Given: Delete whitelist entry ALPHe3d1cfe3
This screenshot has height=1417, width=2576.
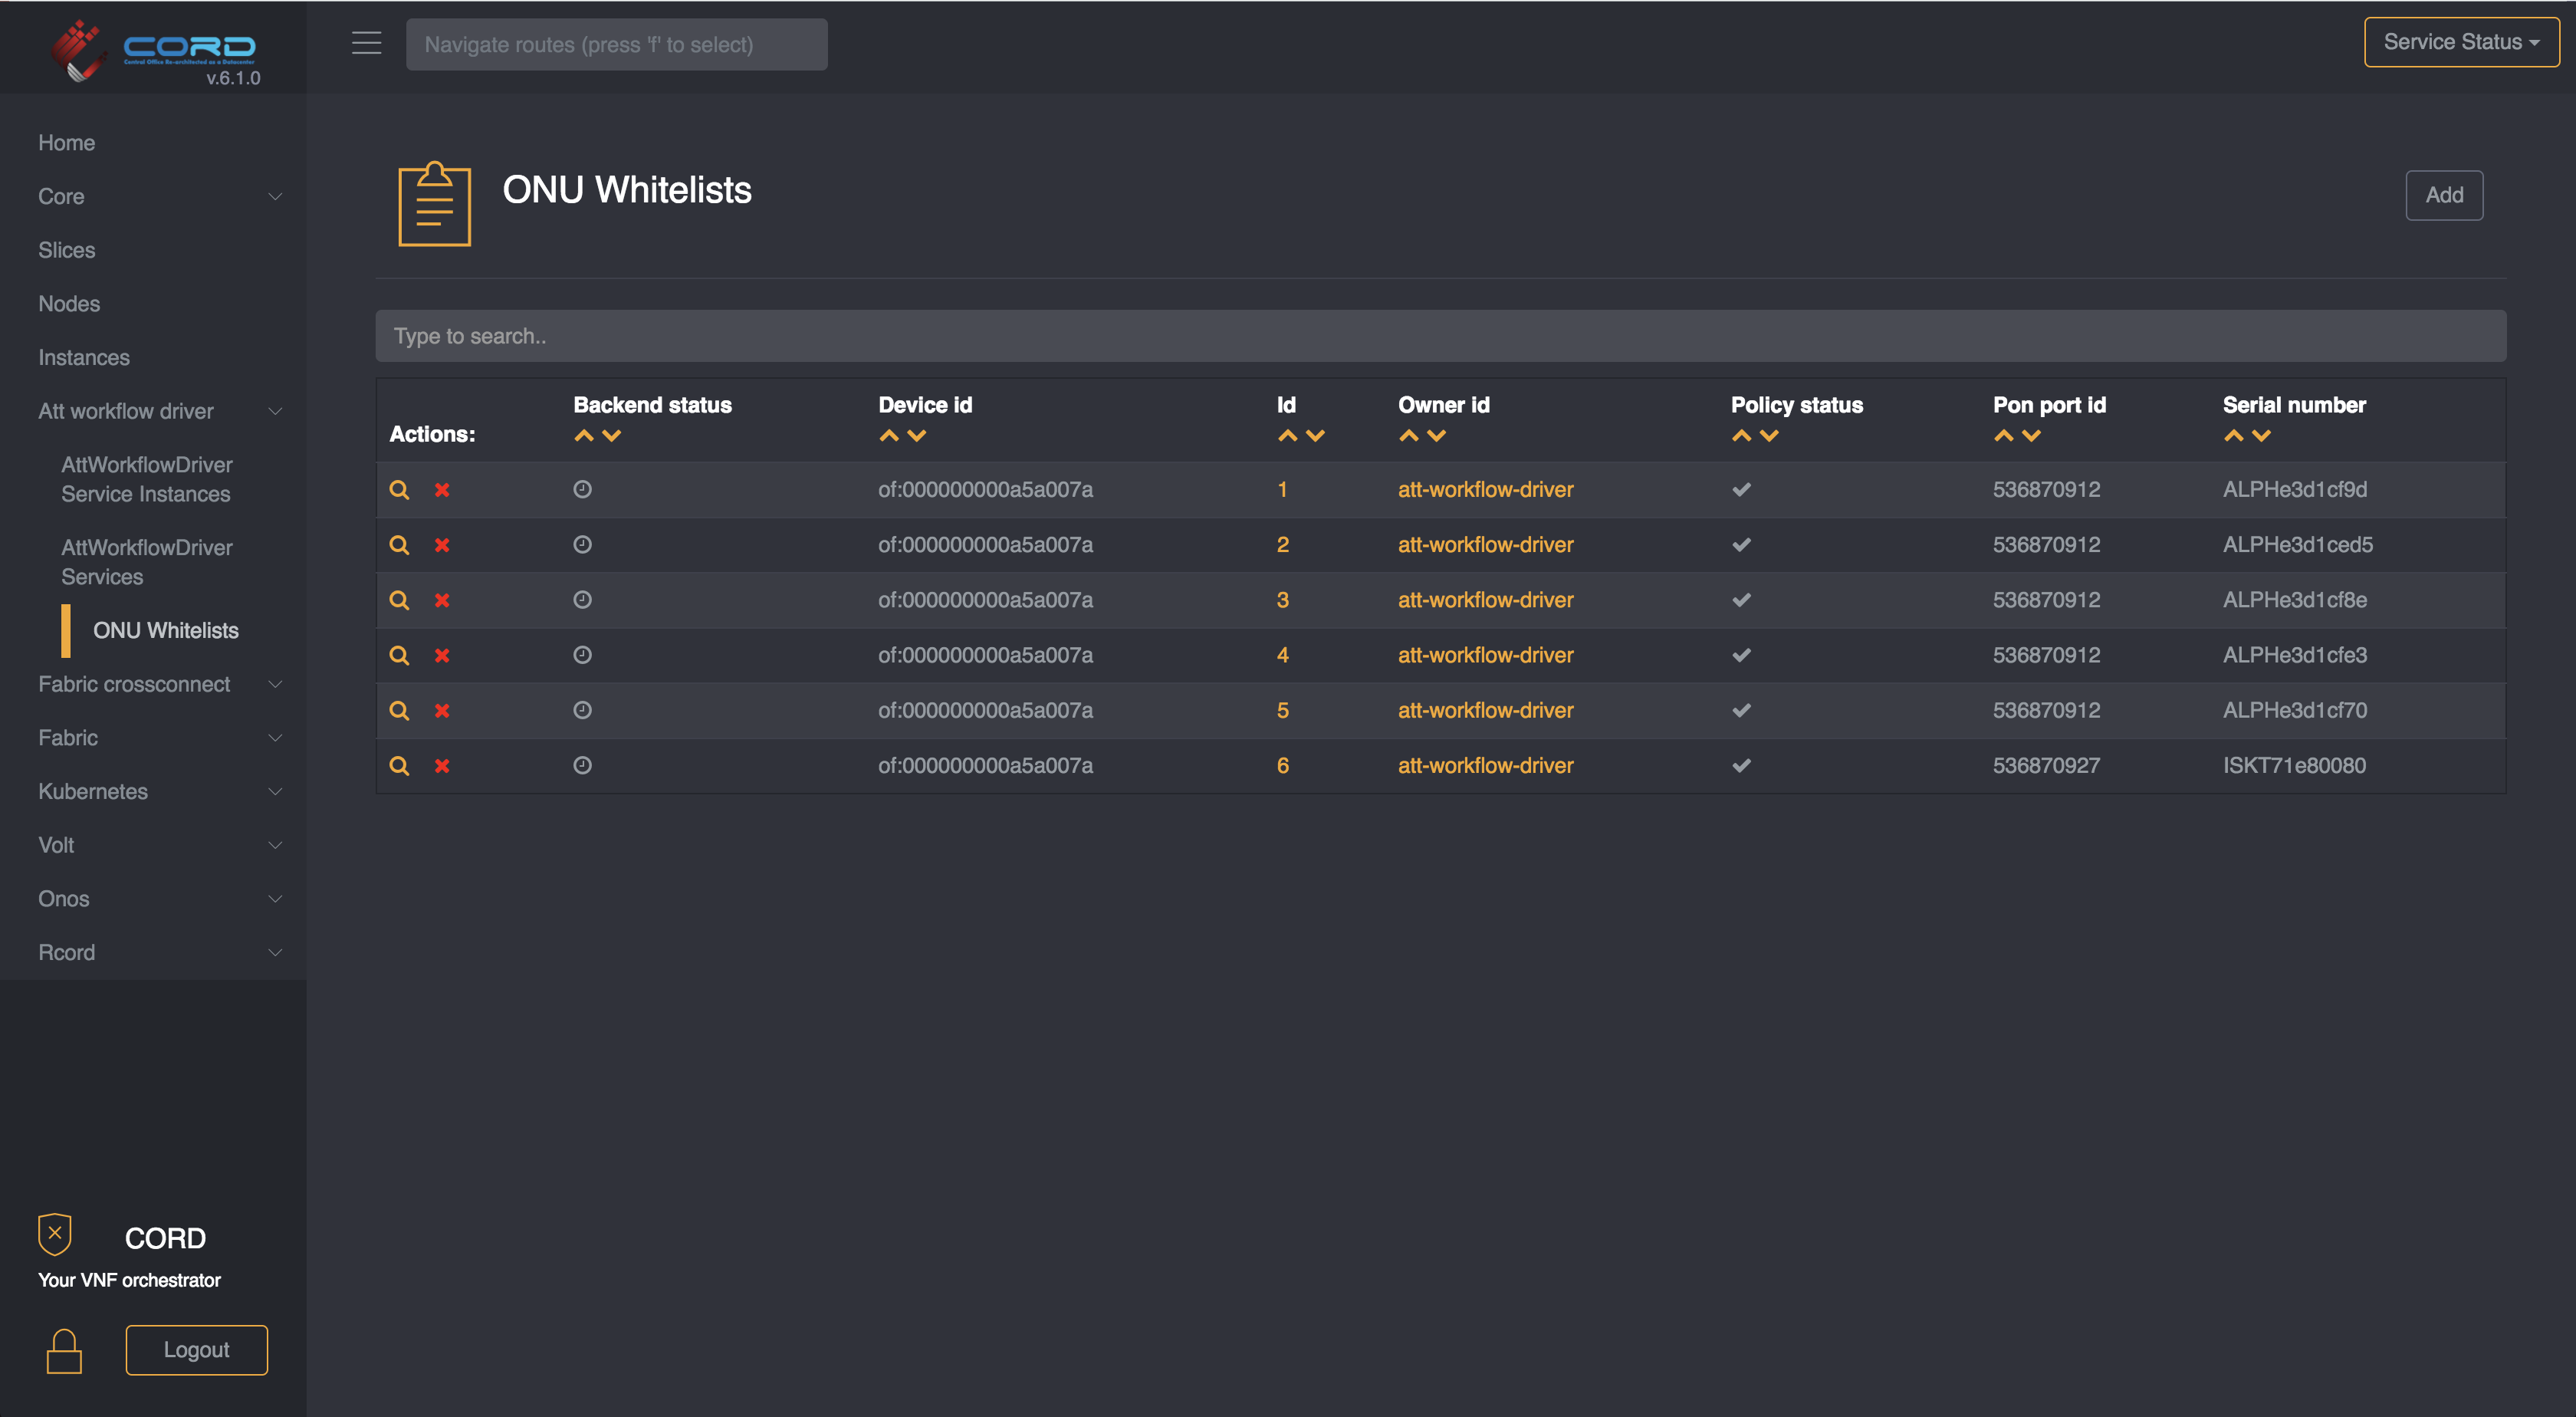Looking at the screenshot, I should click(442, 655).
